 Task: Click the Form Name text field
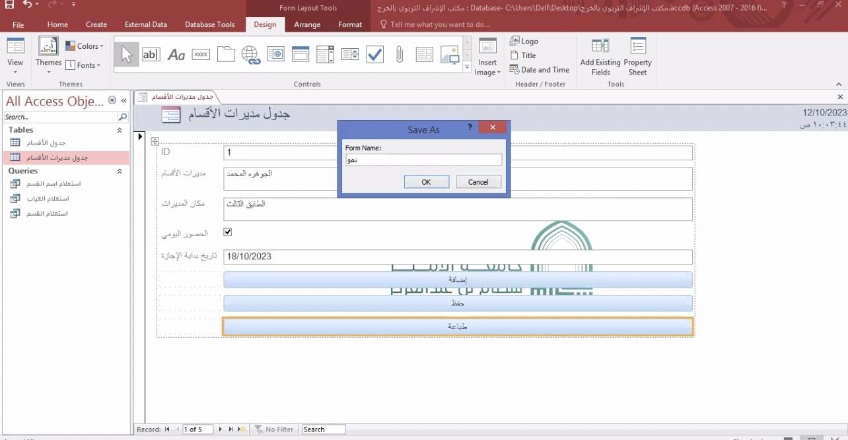click(423, 160)
